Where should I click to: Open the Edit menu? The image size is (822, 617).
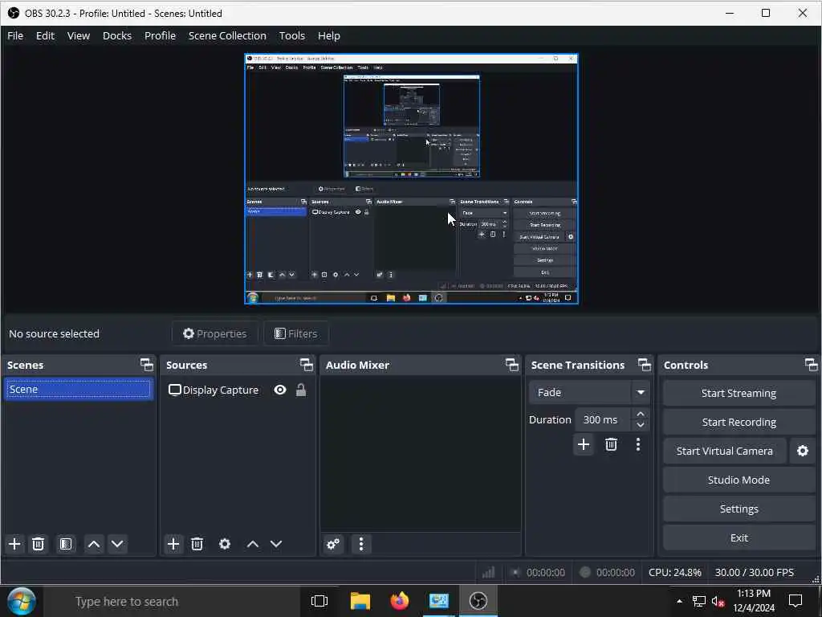coord(45,35)
